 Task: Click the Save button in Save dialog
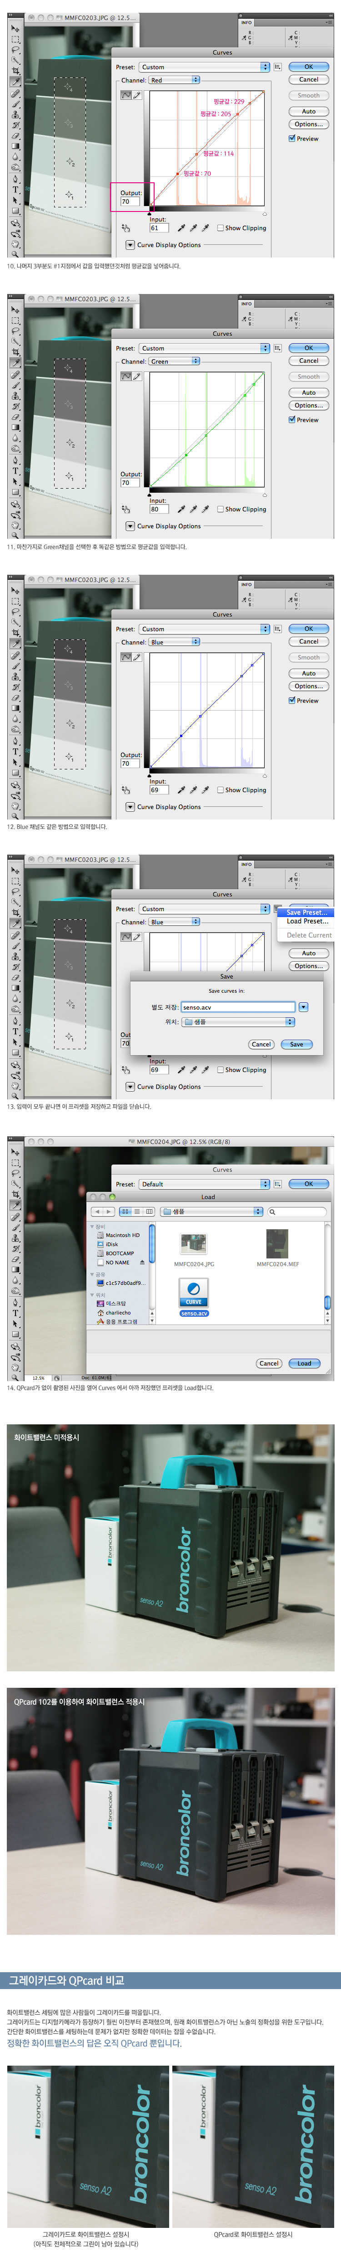tap(296, 1045)
